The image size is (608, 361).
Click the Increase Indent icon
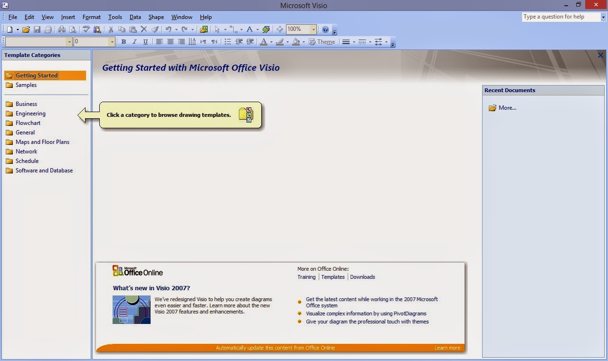click(250, 42)
